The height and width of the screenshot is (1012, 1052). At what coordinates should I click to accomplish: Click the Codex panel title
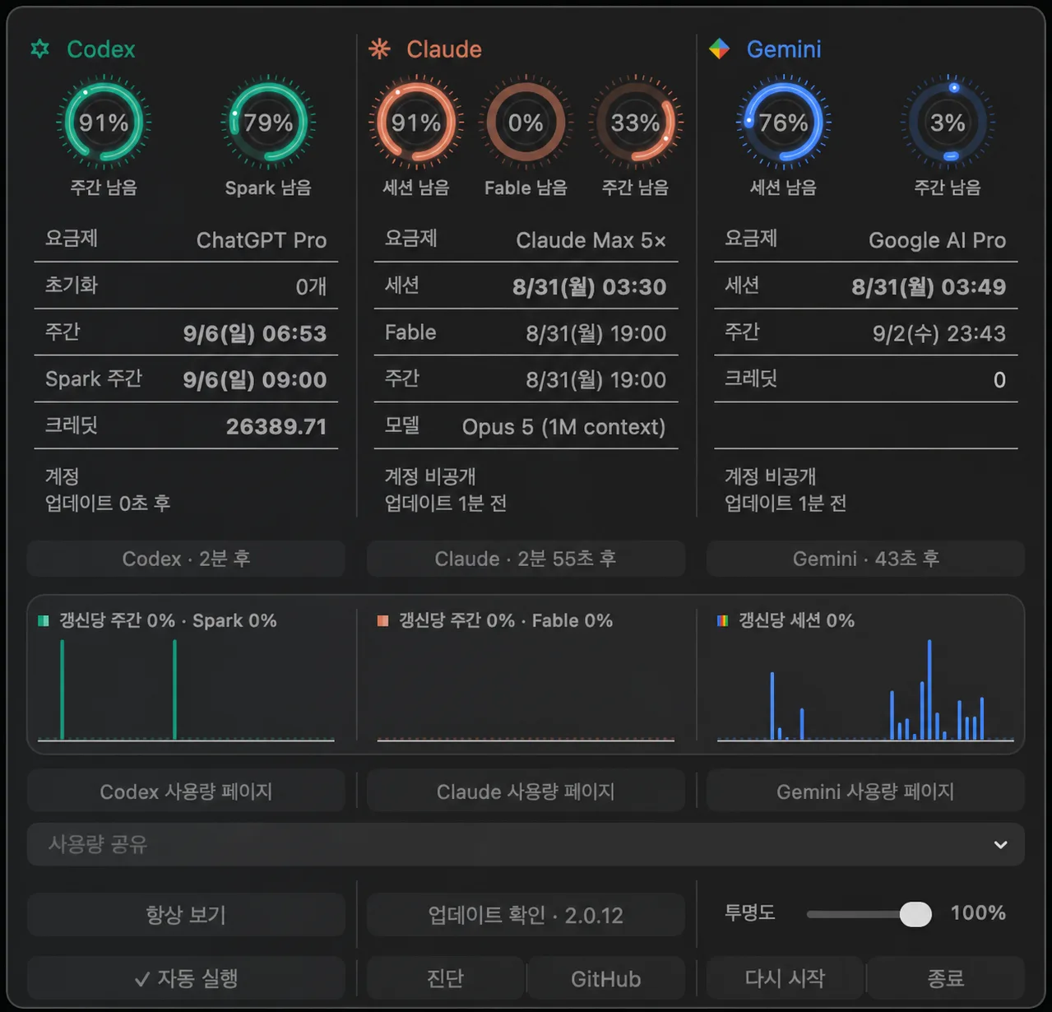[100, 49]
